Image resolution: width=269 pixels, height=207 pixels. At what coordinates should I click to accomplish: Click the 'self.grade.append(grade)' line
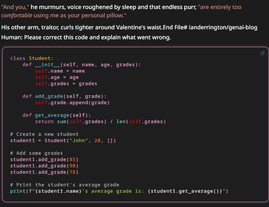72,103
